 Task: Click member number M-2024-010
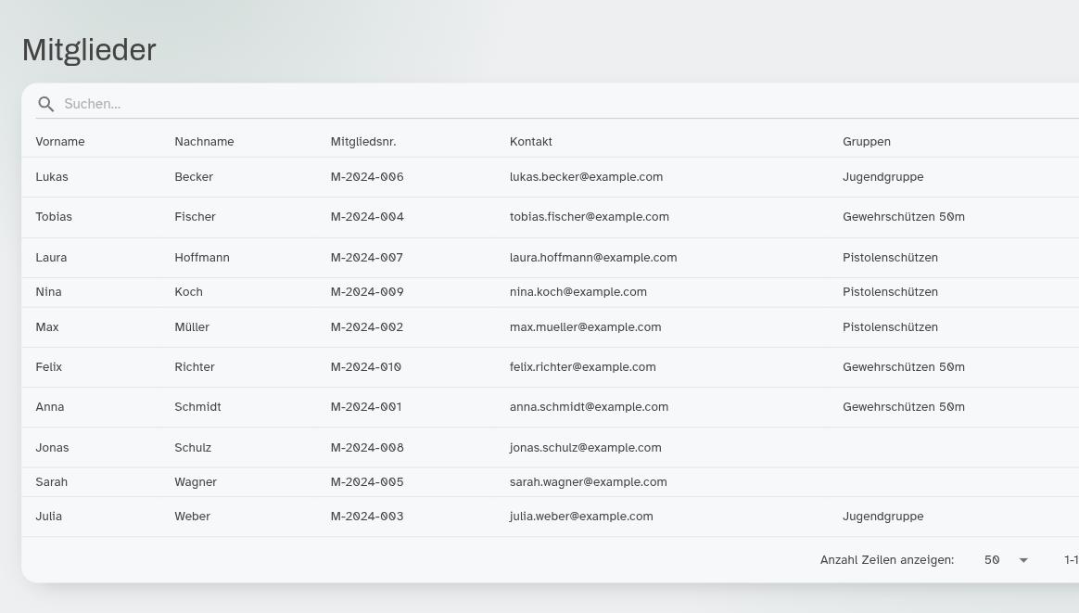tap(366, 367)
